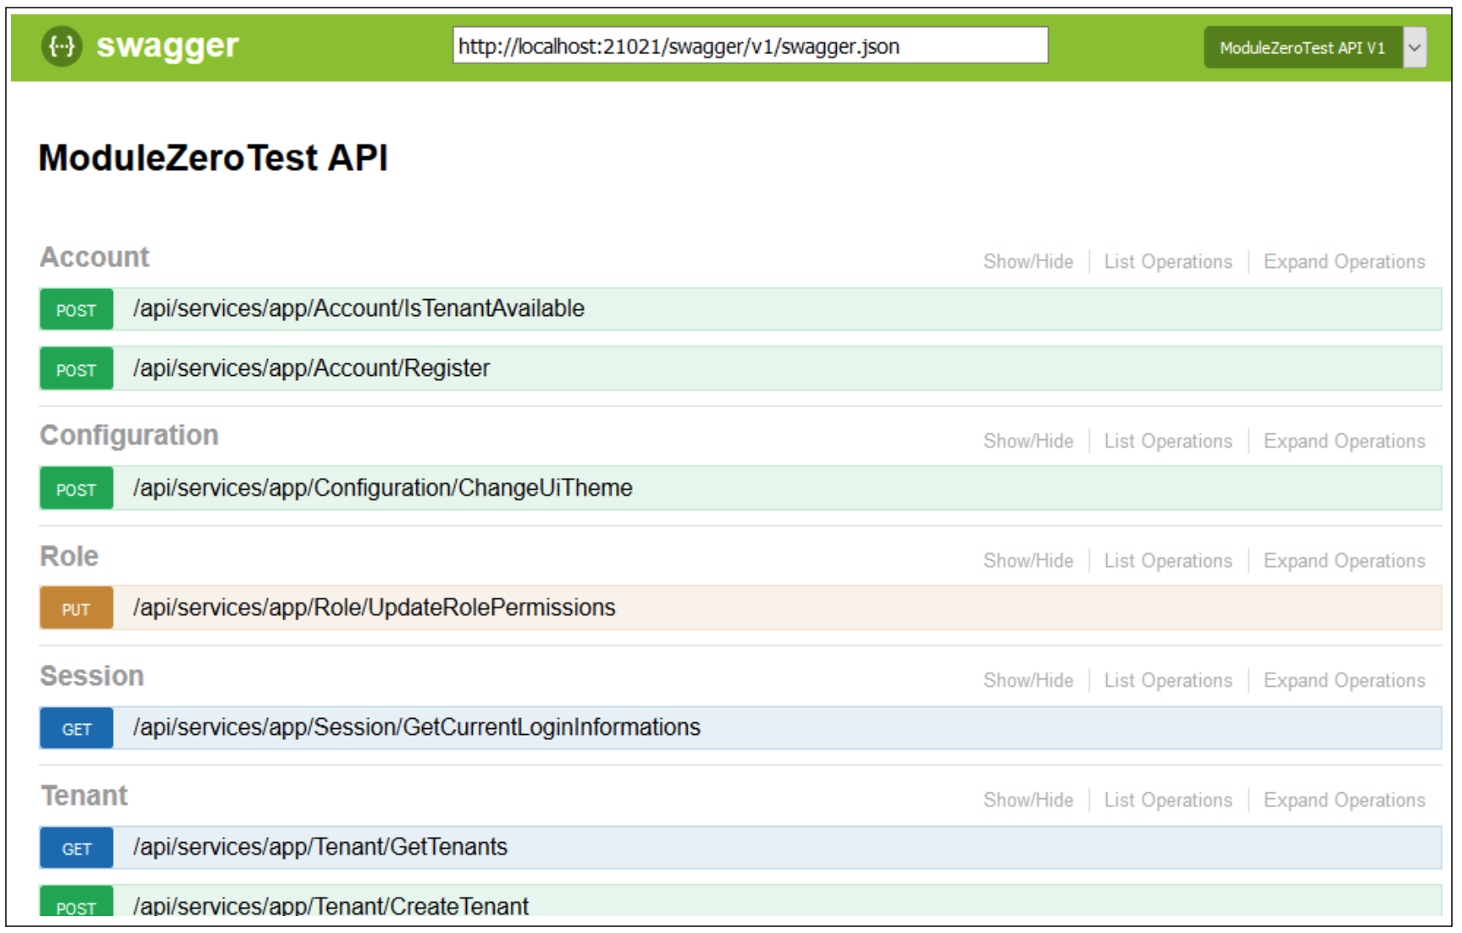Viewport: 1462px width, 933px height.
Task: Click Expand Operations for Configuration
Action: (1344, 442)
